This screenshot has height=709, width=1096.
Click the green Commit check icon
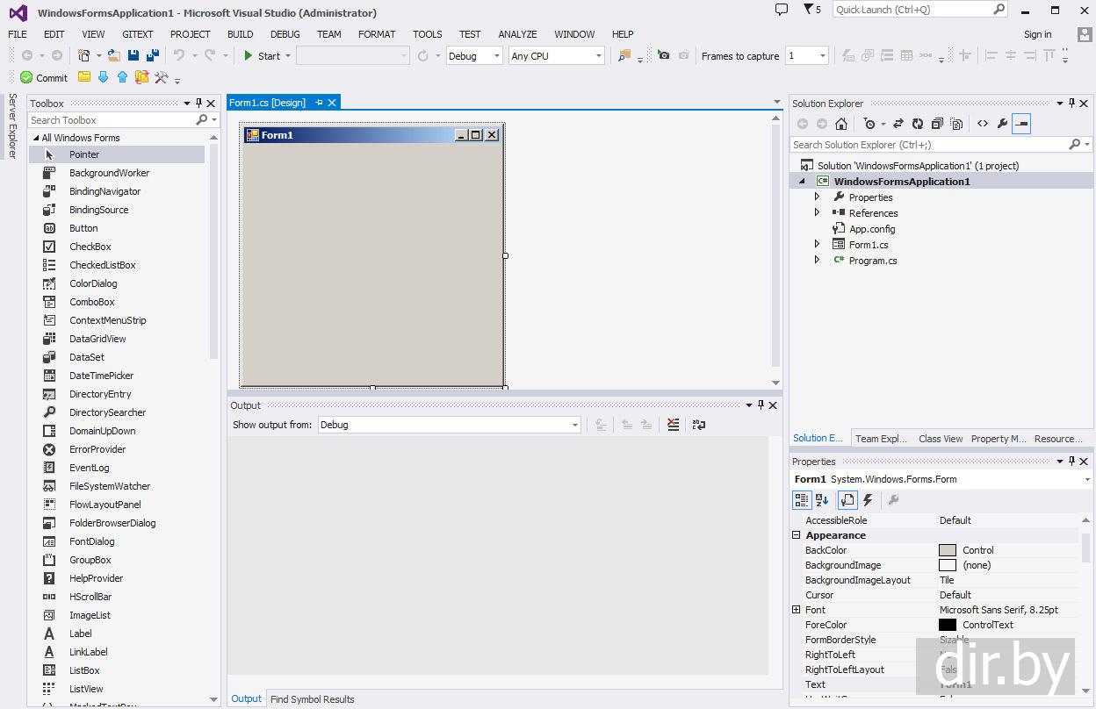pos(26,77)
